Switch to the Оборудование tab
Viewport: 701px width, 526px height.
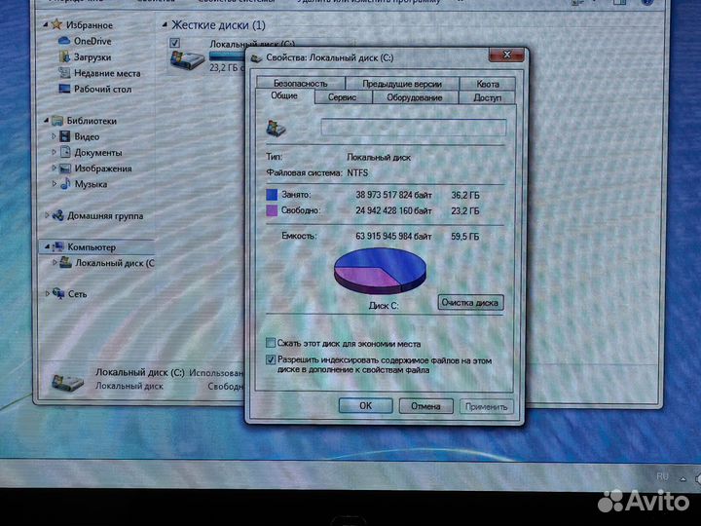point(415,97)
